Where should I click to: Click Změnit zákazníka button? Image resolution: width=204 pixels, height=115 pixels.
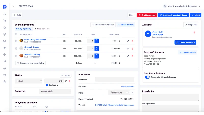(x=185, y=42)
